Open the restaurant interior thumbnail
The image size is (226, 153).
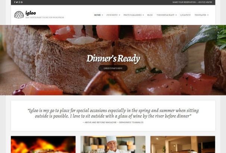183,144
